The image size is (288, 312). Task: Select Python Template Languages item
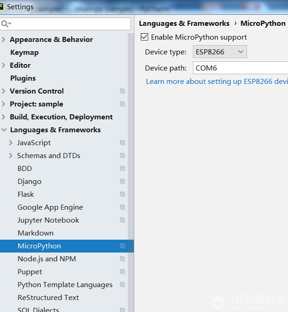click(x=65, y=285)
